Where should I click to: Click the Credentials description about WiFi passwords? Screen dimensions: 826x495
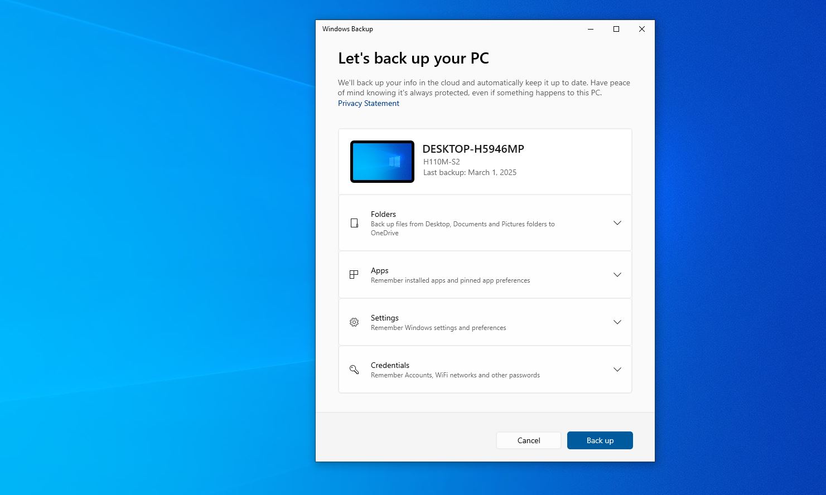click(455, 375)
